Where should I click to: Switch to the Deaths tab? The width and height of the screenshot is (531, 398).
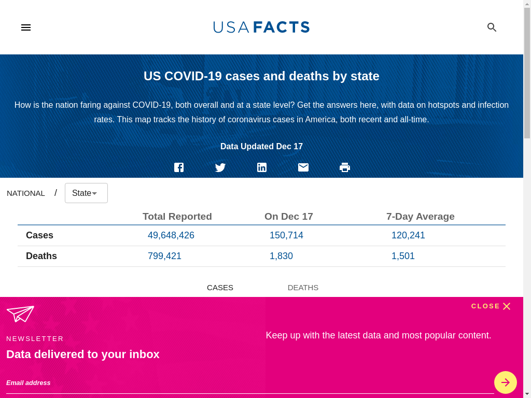303,288
